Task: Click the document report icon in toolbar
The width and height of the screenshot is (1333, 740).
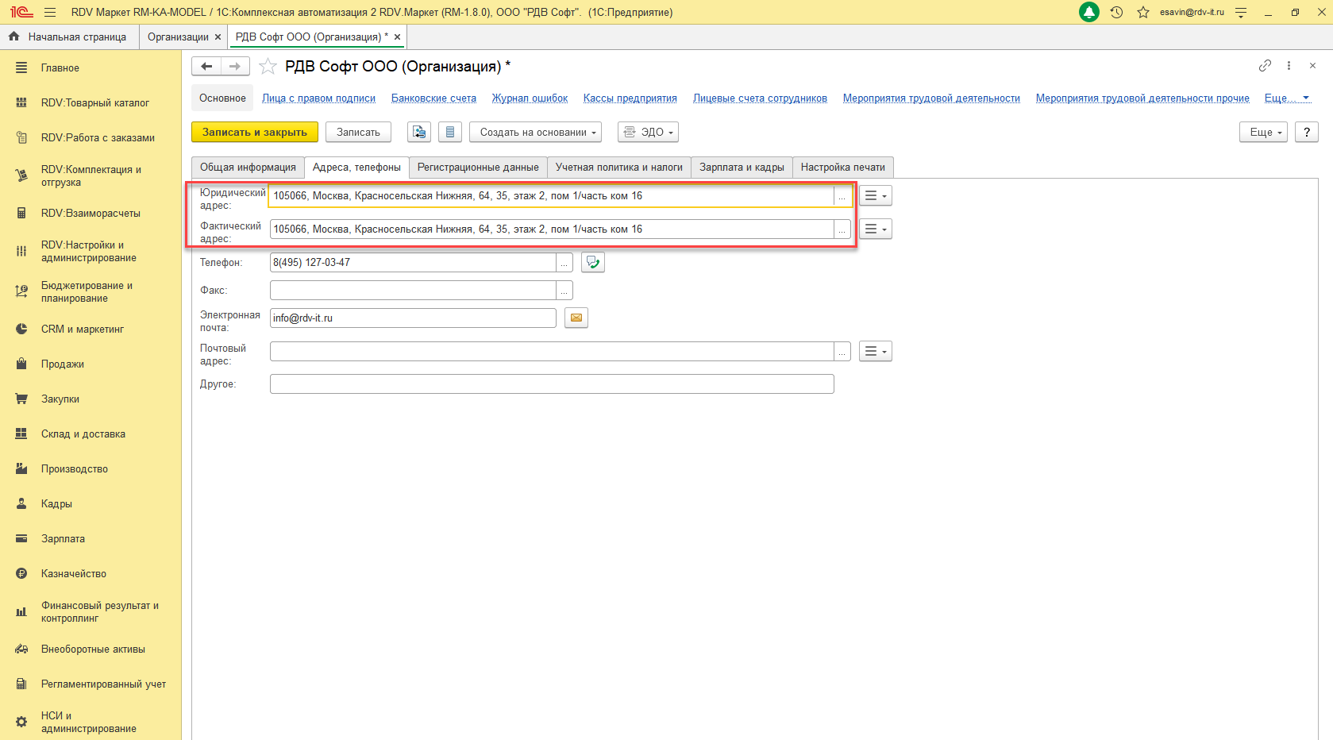Action: click(x=450, y=133)
